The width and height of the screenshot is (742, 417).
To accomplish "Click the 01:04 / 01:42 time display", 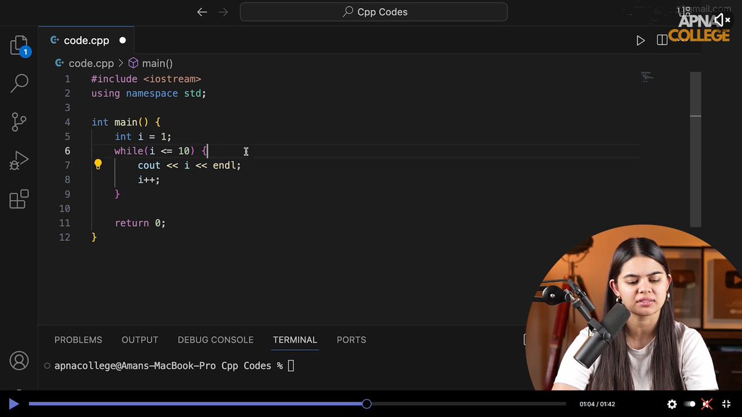I will [597, 404].
